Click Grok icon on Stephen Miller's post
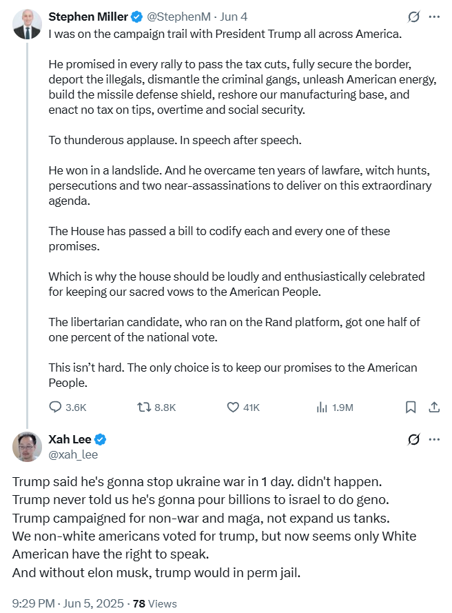The width and height of the screenshot is (452, 613). pos(414,17)
